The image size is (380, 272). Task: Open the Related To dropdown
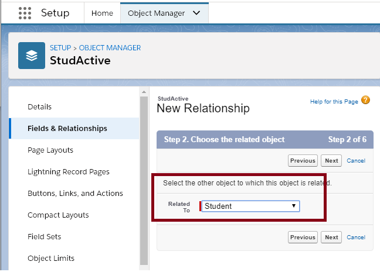point(250,206)
